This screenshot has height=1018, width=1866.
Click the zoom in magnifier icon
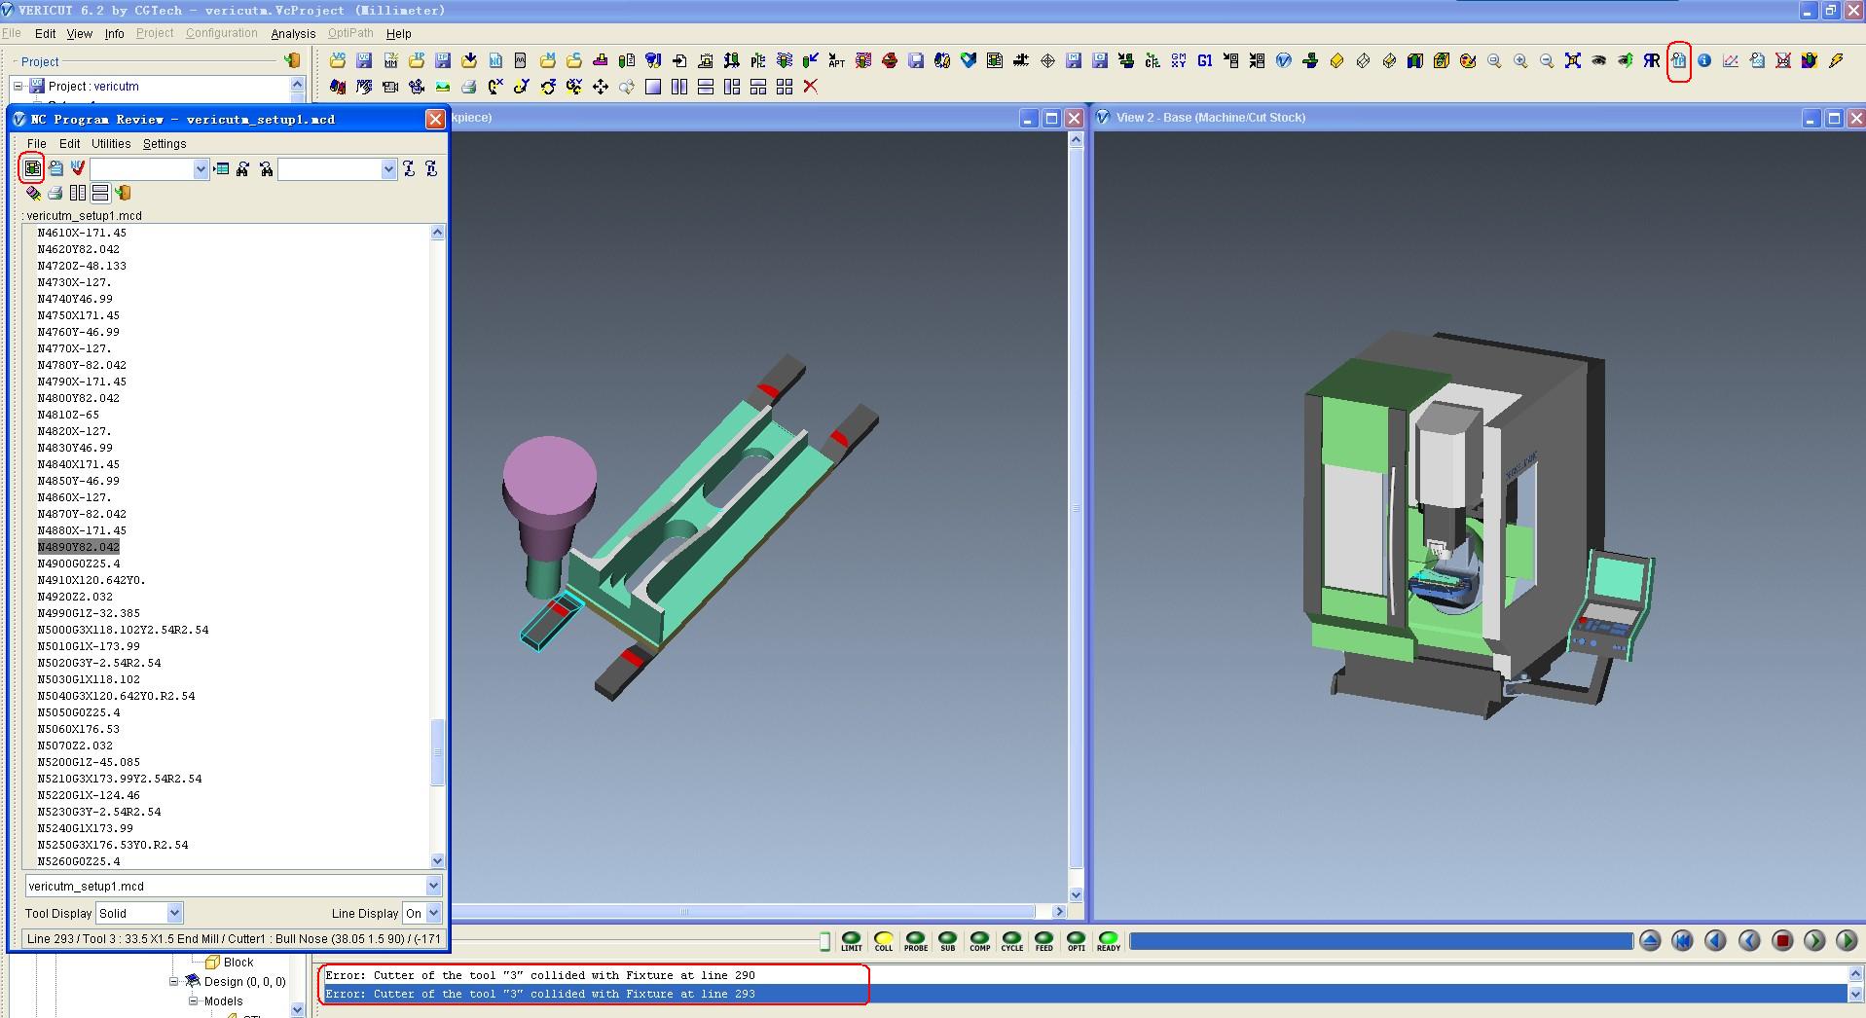click(1520, 60)
